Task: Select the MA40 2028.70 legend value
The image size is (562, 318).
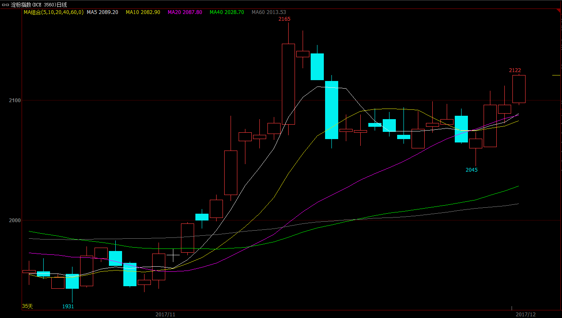Action: pyautogui.click(x=227, y=12)
